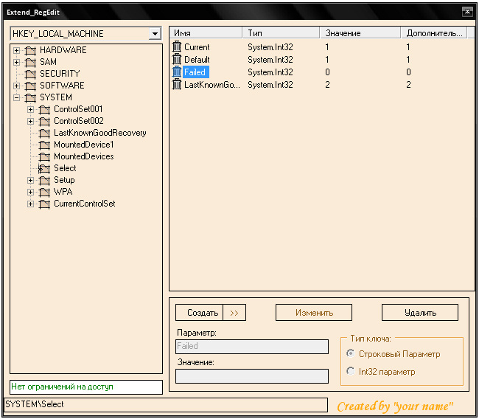Click the Значение column header
This screenshot has height=419, width=479.
(361, 33)
